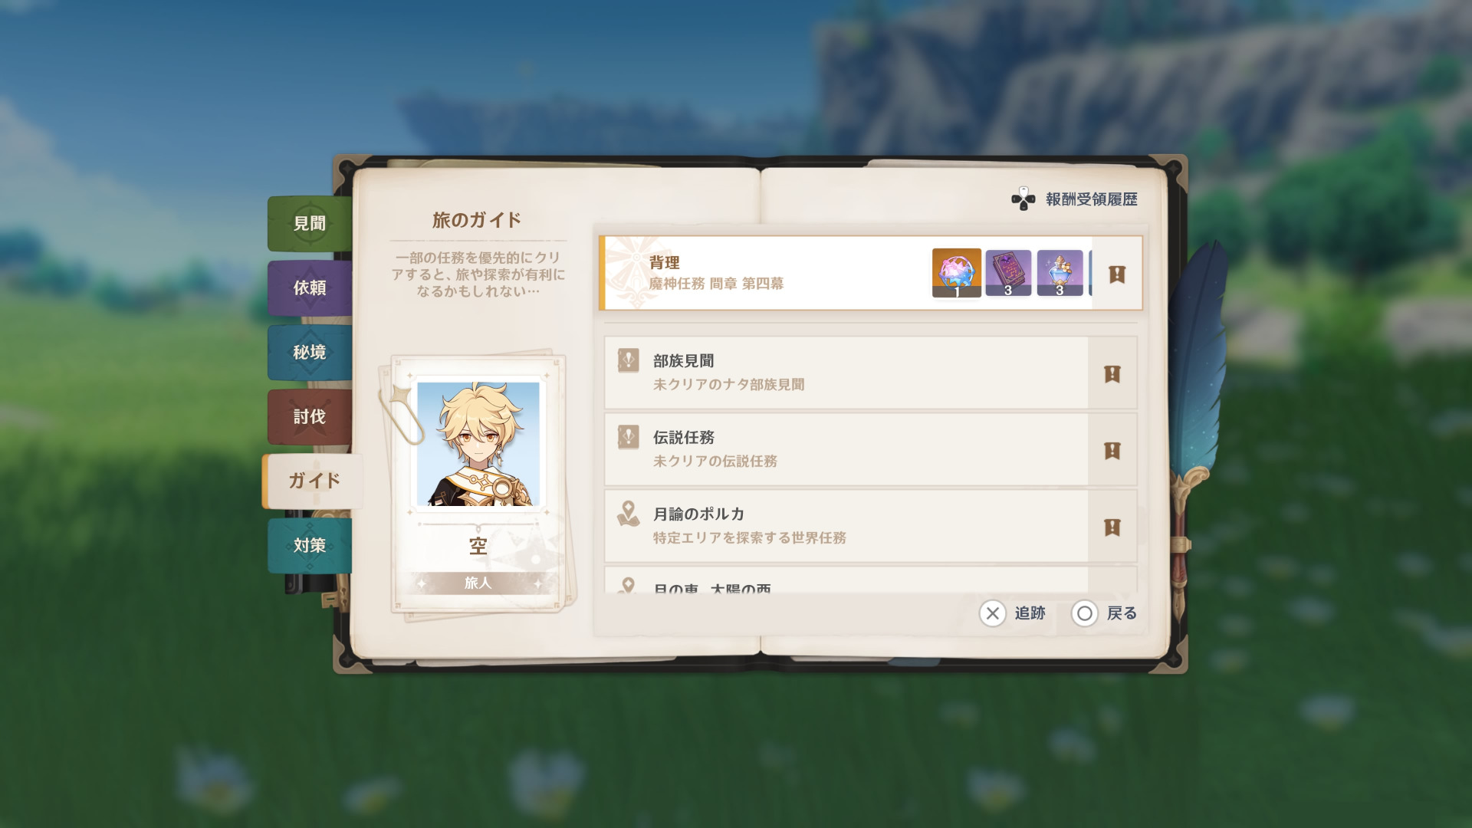Click the potion flask reward icon
The width and height of the screenshot is (1472, 828).
tap(1060, 272)
